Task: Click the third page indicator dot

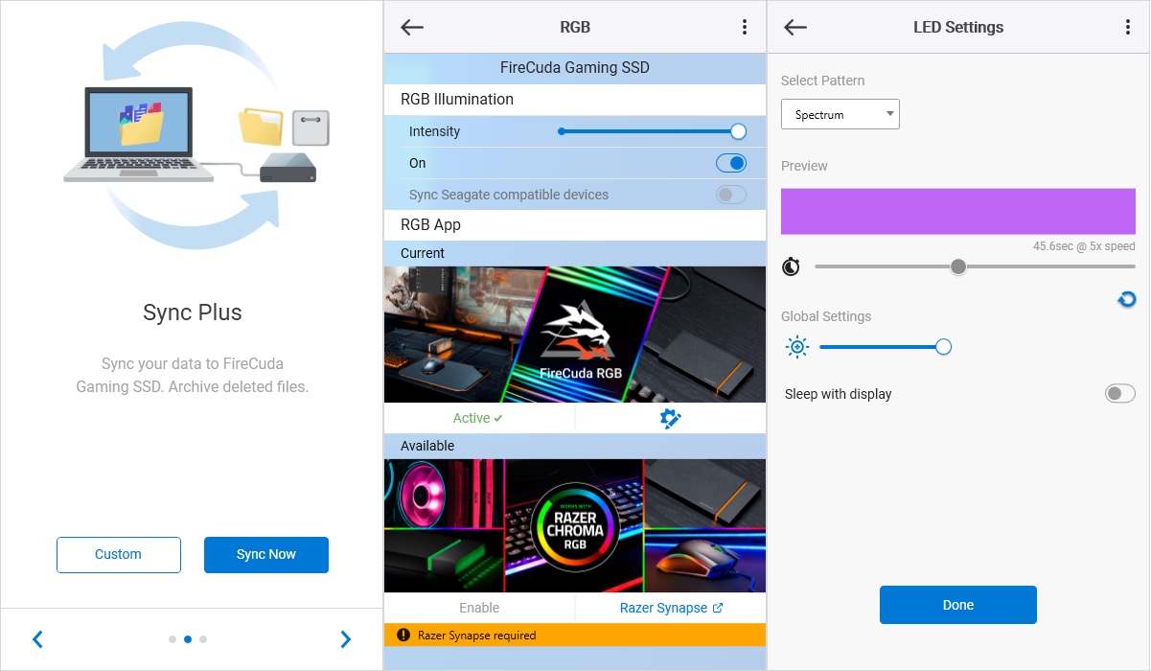Action: 203,639
